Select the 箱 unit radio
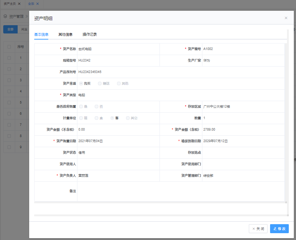 click(81, 118)
